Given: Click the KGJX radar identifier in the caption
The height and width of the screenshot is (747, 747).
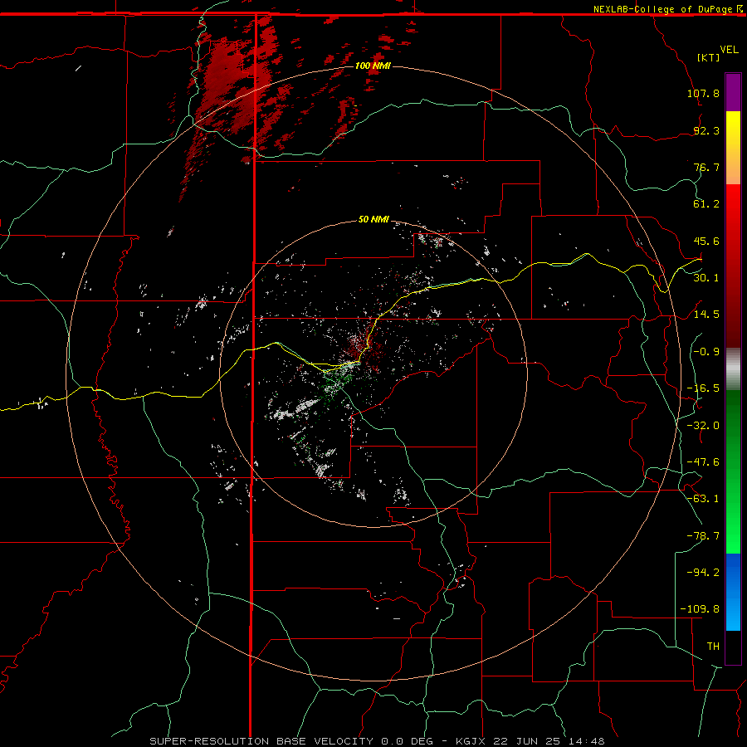Looking at the screenshot, I should (x=471, y=741).
